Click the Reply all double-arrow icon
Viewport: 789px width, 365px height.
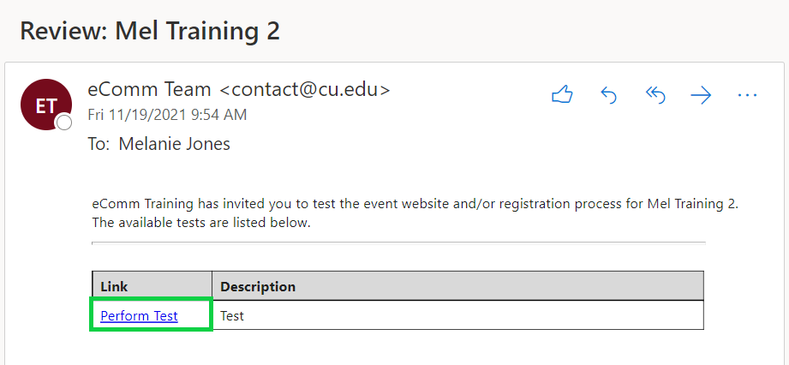click(655, 95)
